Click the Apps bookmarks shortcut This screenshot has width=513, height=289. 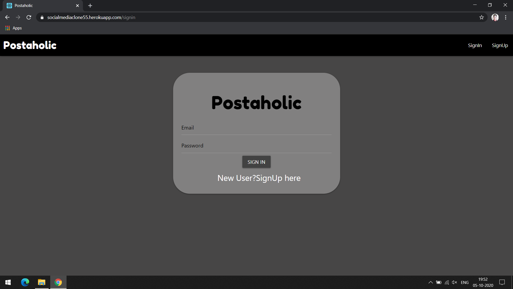14,28
